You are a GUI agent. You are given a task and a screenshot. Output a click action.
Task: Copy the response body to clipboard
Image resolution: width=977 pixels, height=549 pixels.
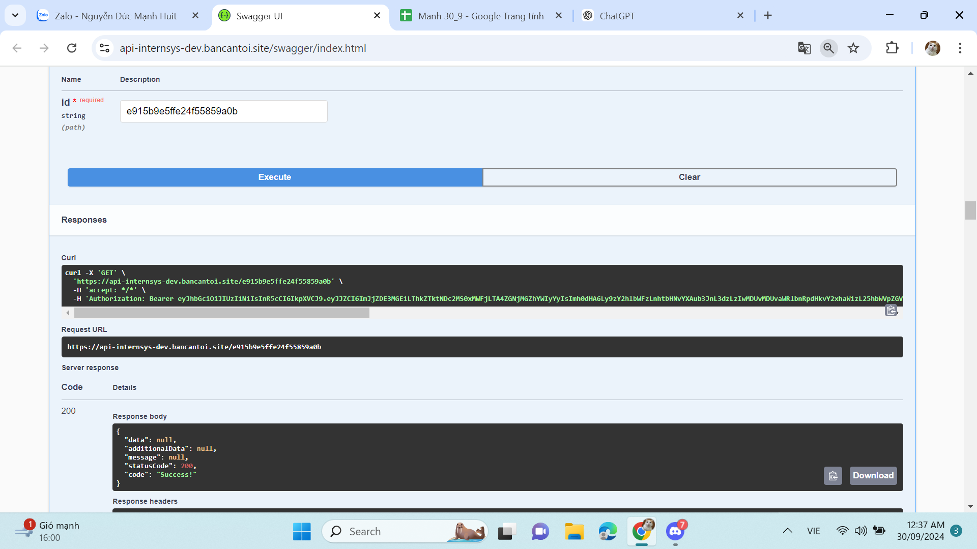coord(833,476)
